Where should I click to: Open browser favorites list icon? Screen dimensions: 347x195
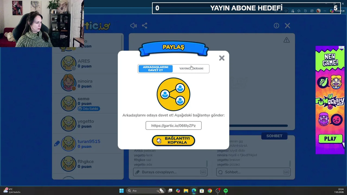point(299,11)
